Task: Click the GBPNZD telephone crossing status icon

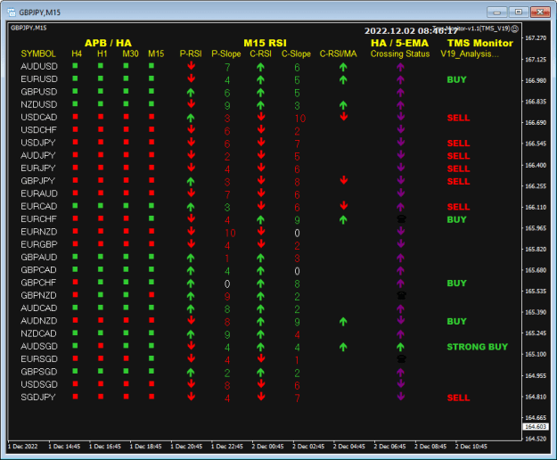Action: point(401,296)
